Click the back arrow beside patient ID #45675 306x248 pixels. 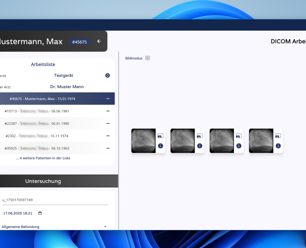click(x=99, y=42)
